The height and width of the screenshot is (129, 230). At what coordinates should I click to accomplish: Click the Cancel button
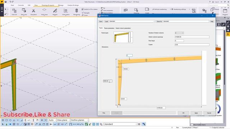tap(209, 113)
